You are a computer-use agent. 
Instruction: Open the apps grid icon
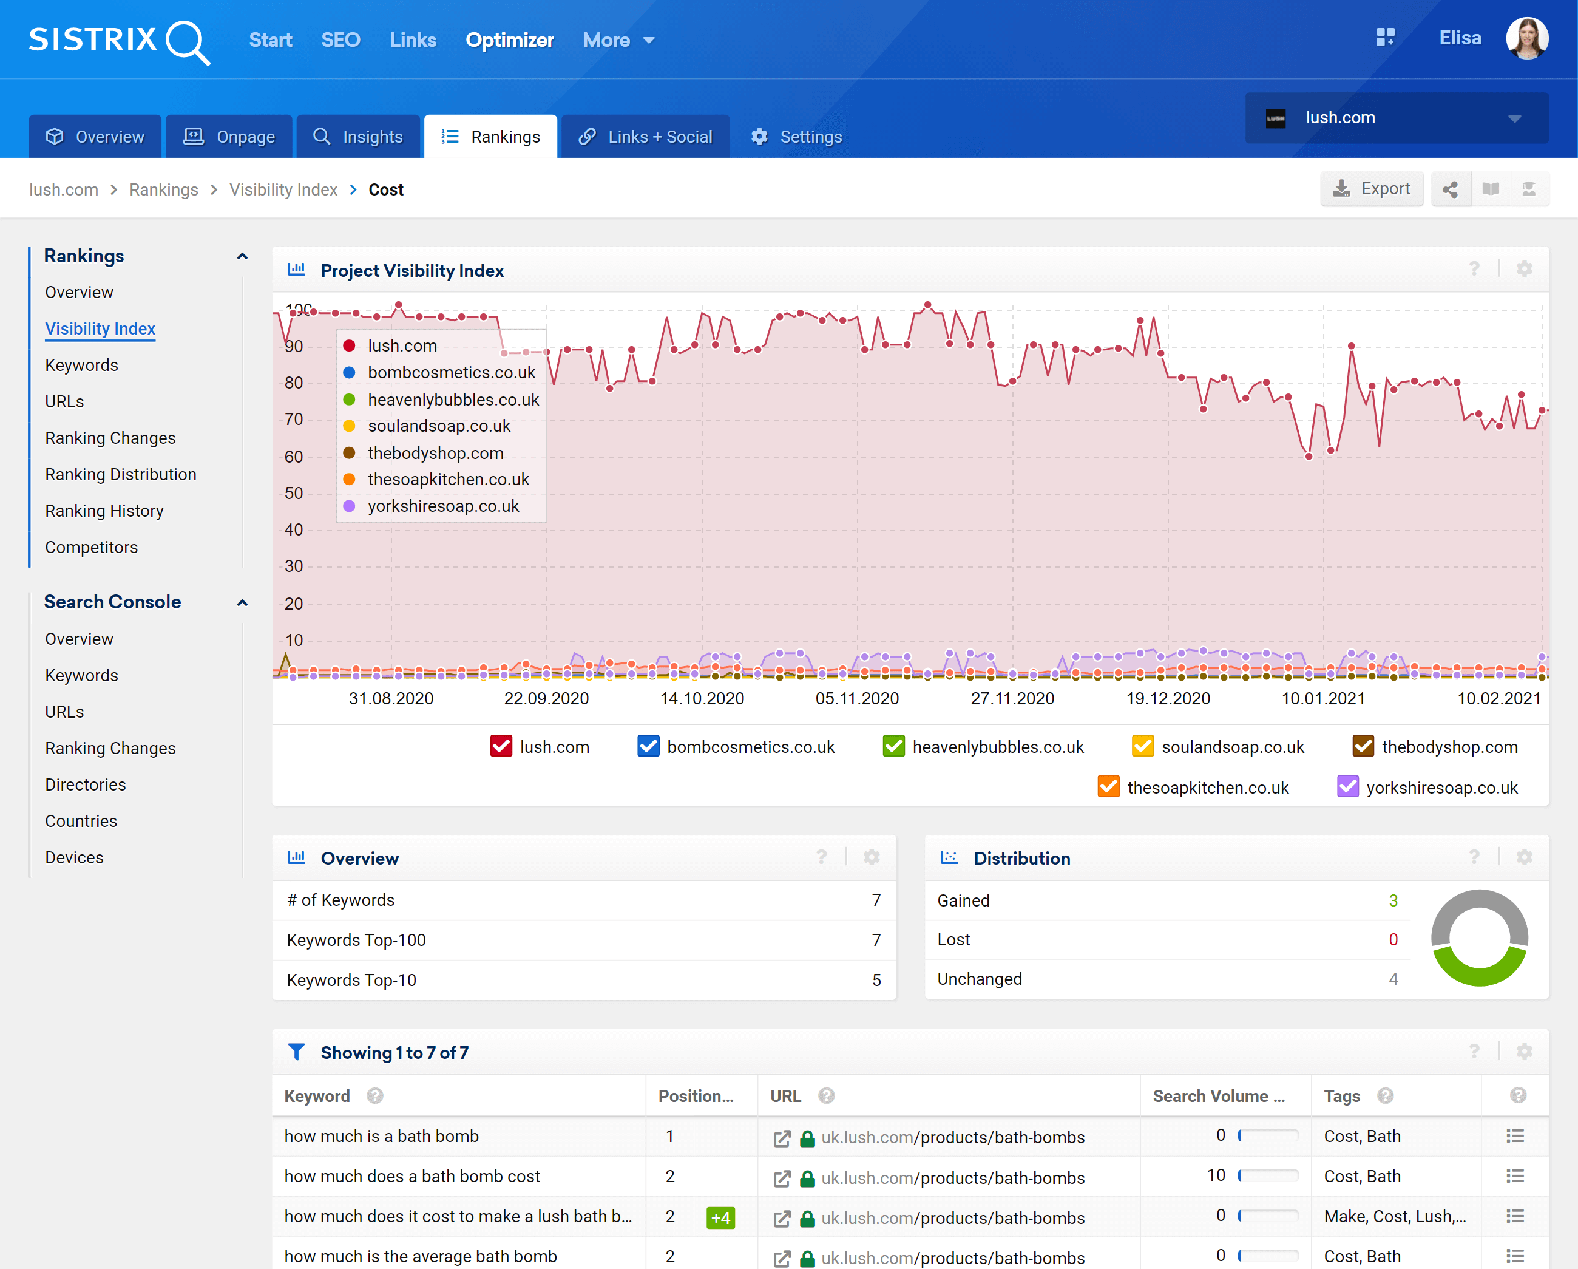point(1386,38)
